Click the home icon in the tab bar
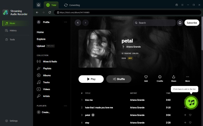Screen dimensions: 203x126 (39, 5)
